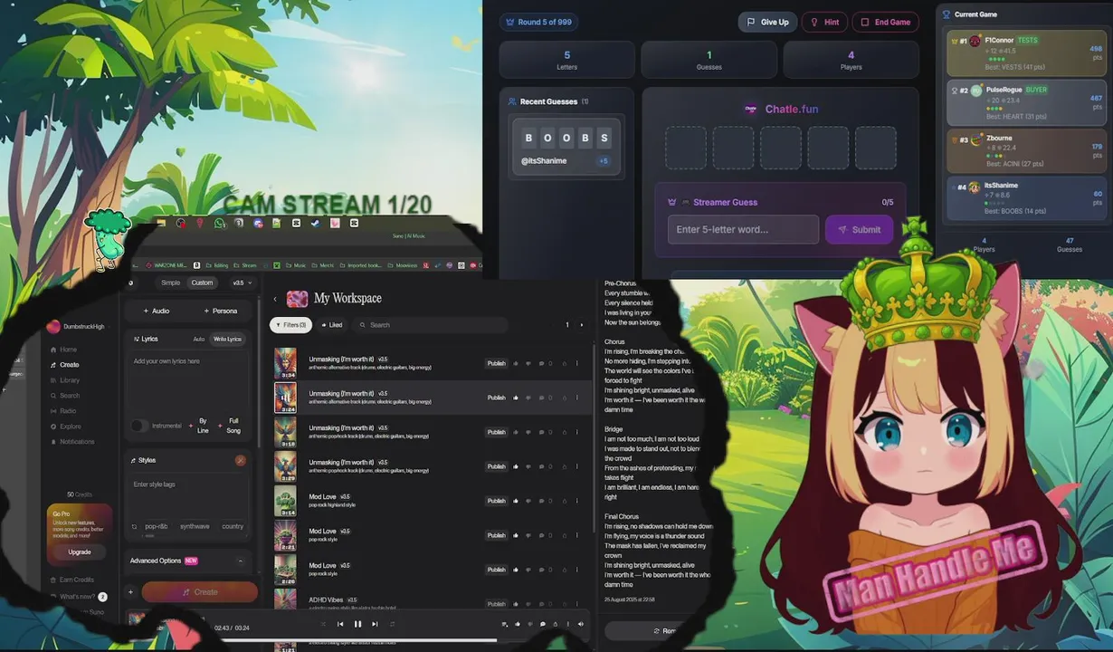The image size is (1113, 652).
Task: Pause the currently playing song
Action: [357, 624]
